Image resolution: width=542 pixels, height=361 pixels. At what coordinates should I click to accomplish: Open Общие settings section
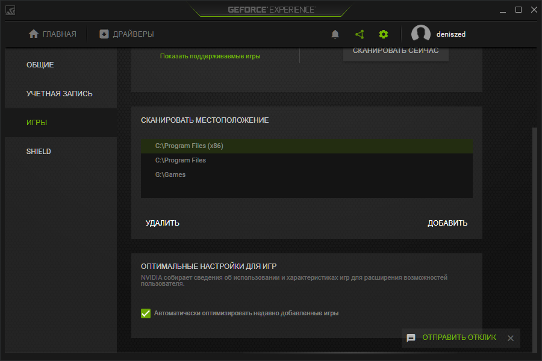(40, 65)
